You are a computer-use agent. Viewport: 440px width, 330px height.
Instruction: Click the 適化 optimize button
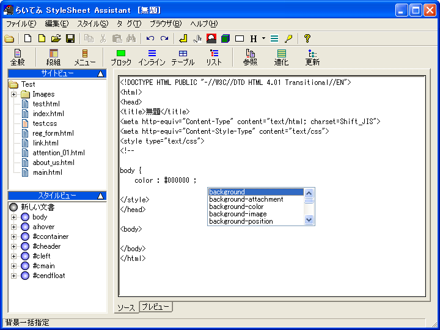click(x=281, y=57)
